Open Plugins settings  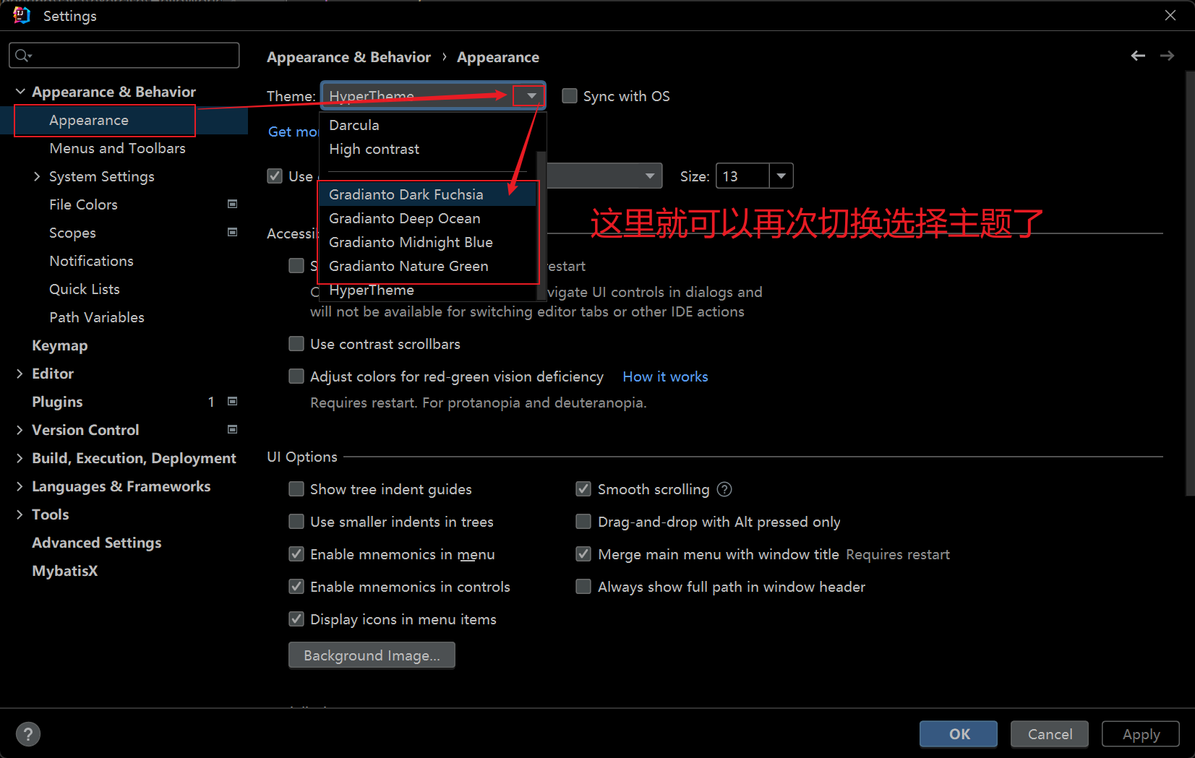(x=57, y=402)
